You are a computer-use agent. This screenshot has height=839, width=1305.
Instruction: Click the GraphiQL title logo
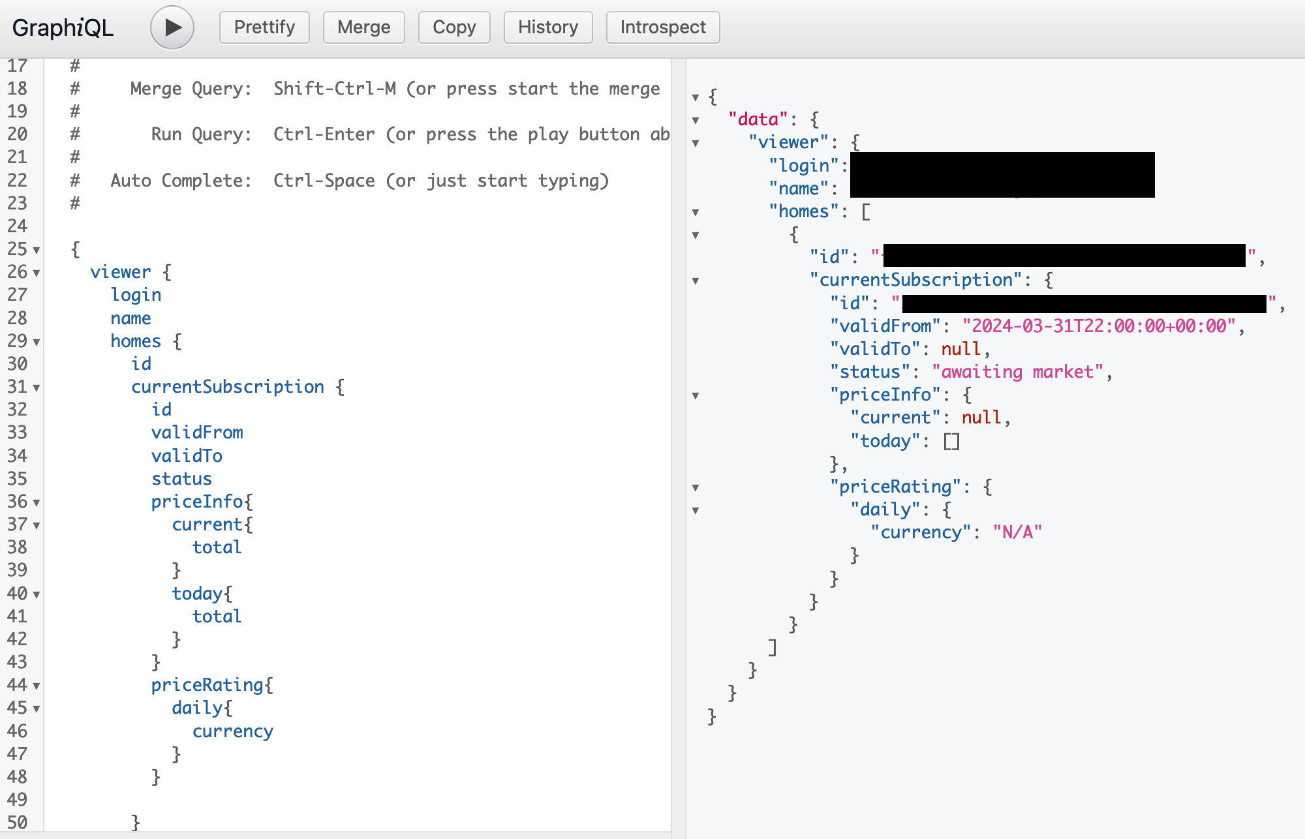pyautogui.click(x=63, y=27)
